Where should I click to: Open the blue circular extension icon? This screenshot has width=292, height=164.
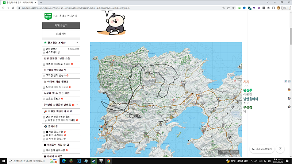click(x=244, y=8)
